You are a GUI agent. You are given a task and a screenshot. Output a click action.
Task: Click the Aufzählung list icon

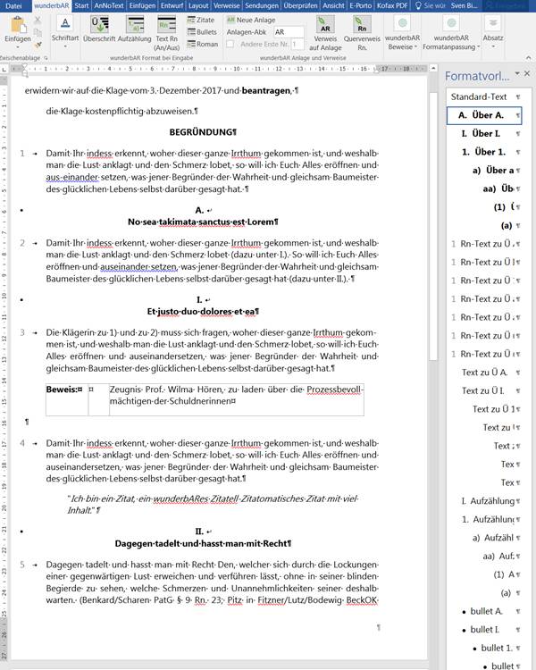tap(134, 30)
